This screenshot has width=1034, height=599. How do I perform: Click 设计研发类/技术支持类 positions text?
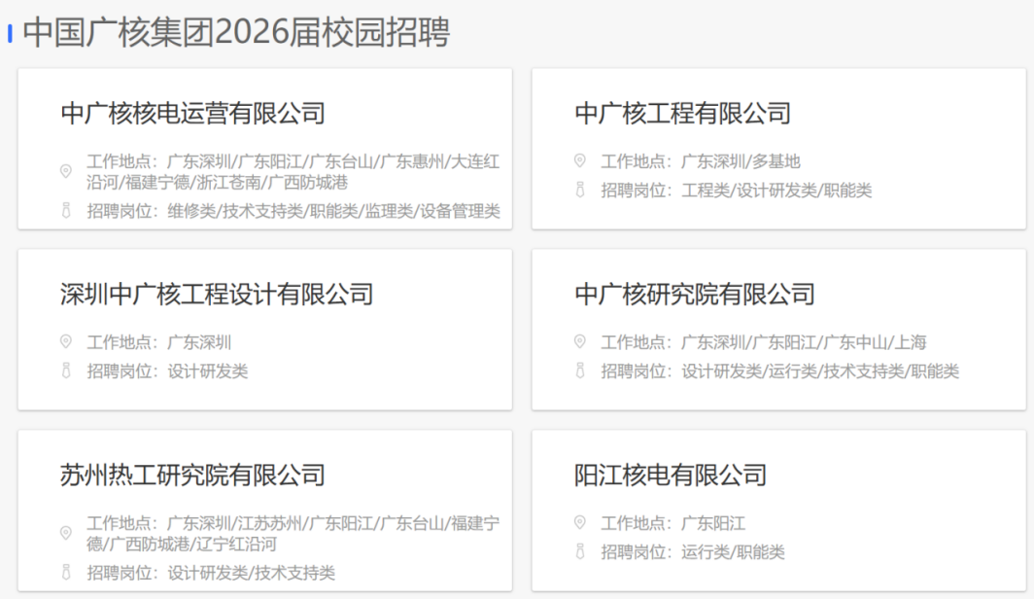(x=252, y=573)
